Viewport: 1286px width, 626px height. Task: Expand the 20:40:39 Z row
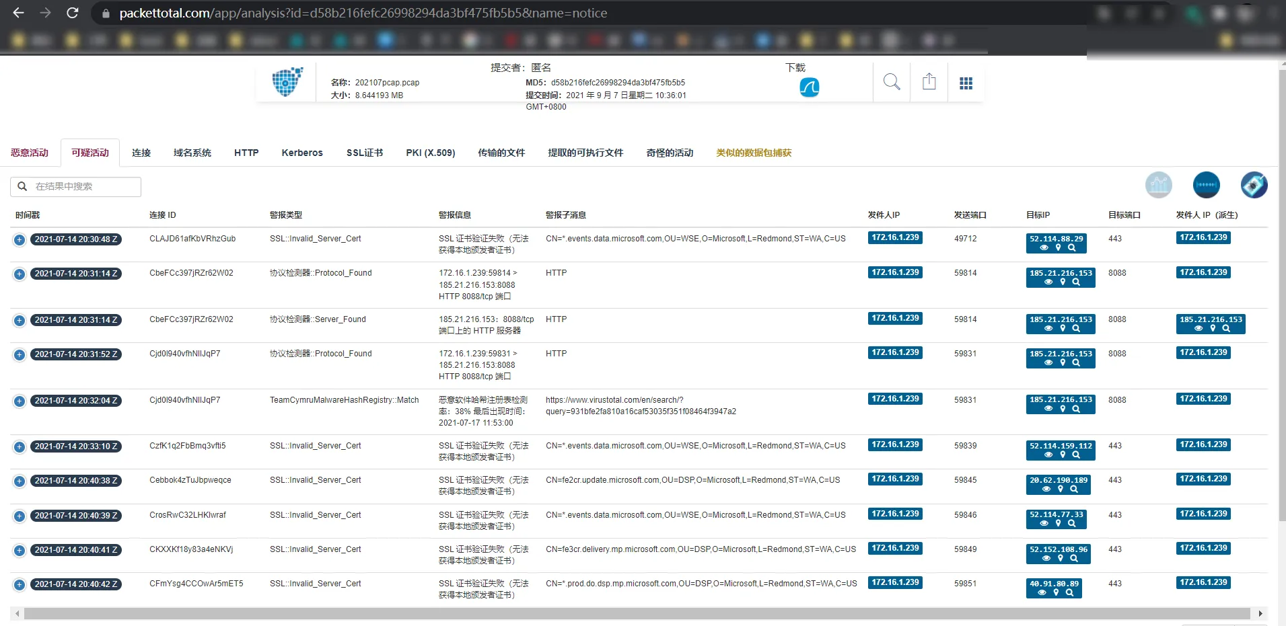(20, 516)
